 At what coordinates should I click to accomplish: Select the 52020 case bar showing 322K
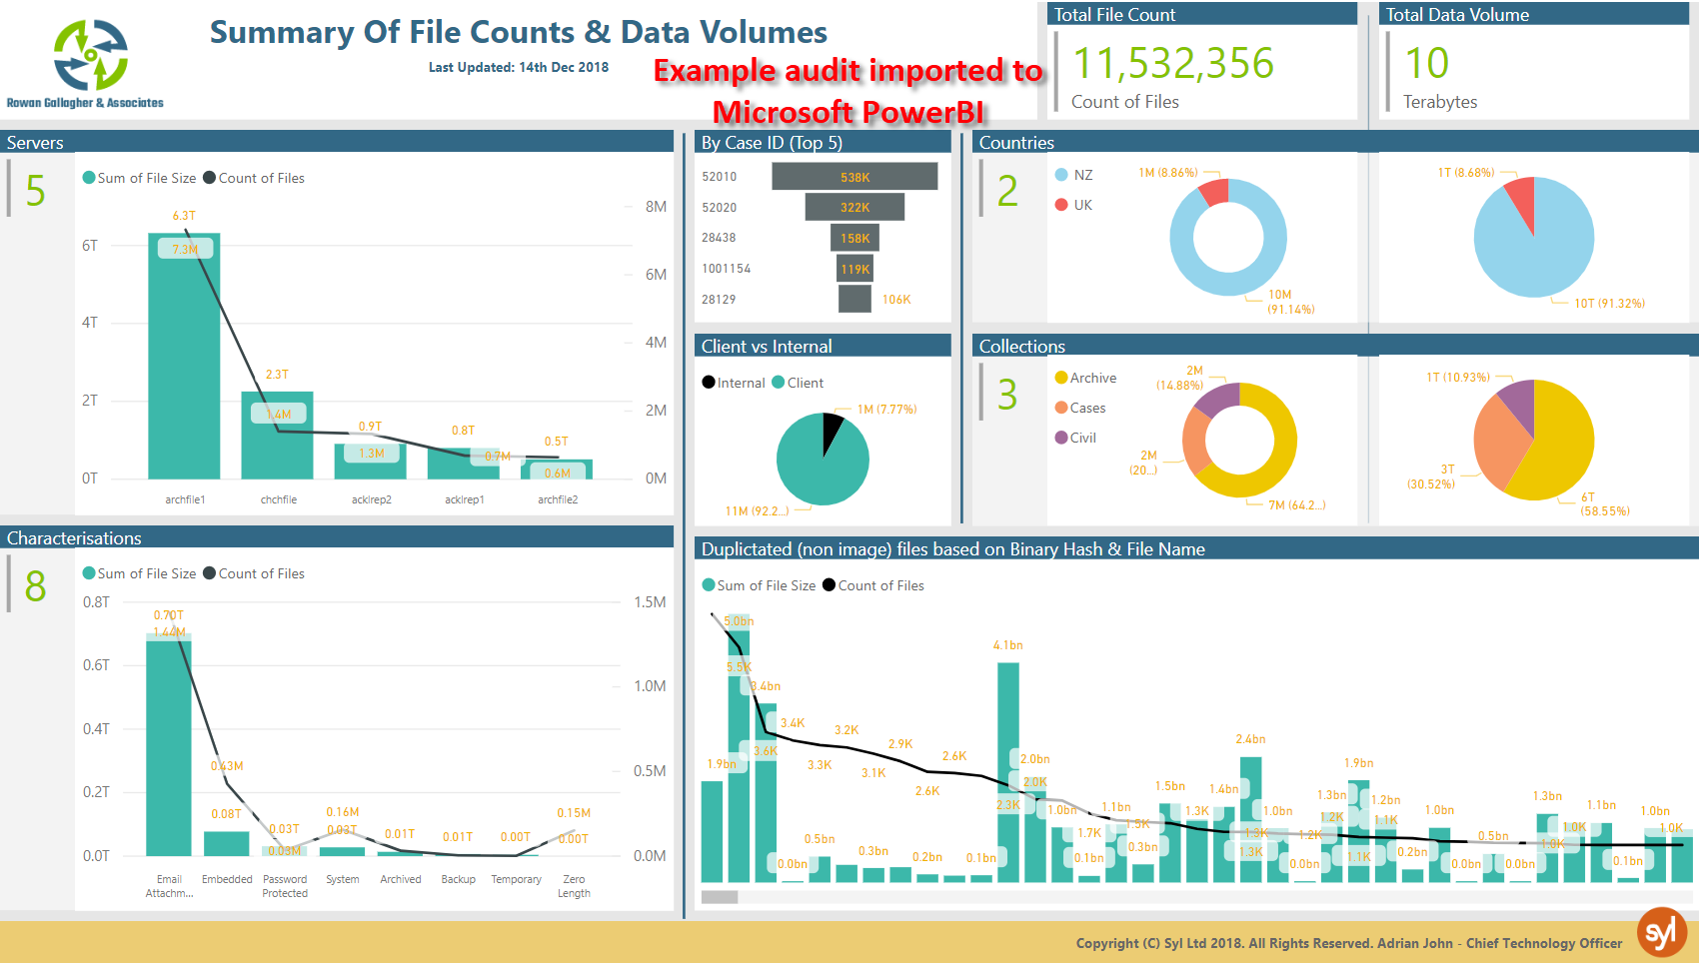(x=854, y=207)
